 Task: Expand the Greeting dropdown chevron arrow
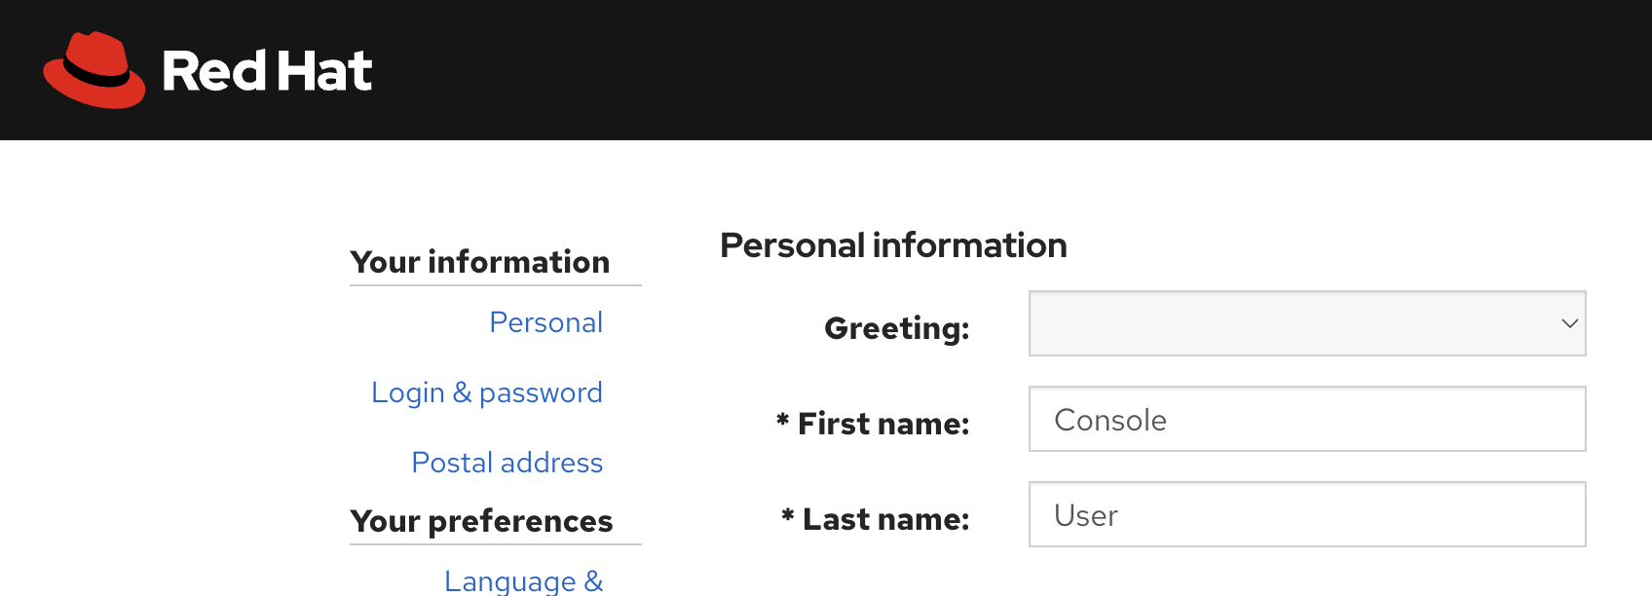point(1569,323)
